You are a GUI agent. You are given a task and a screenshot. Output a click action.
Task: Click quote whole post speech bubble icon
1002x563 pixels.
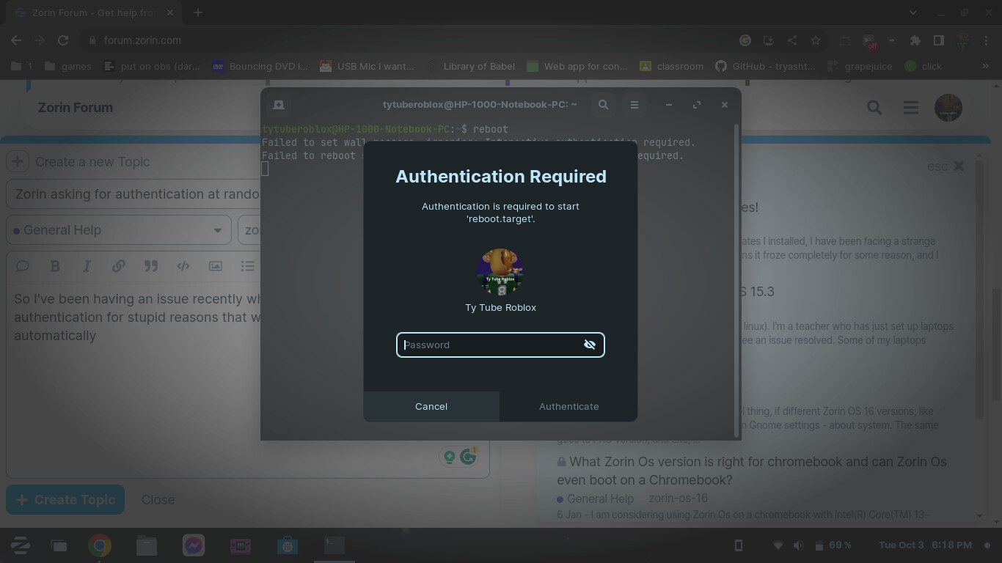23,266
